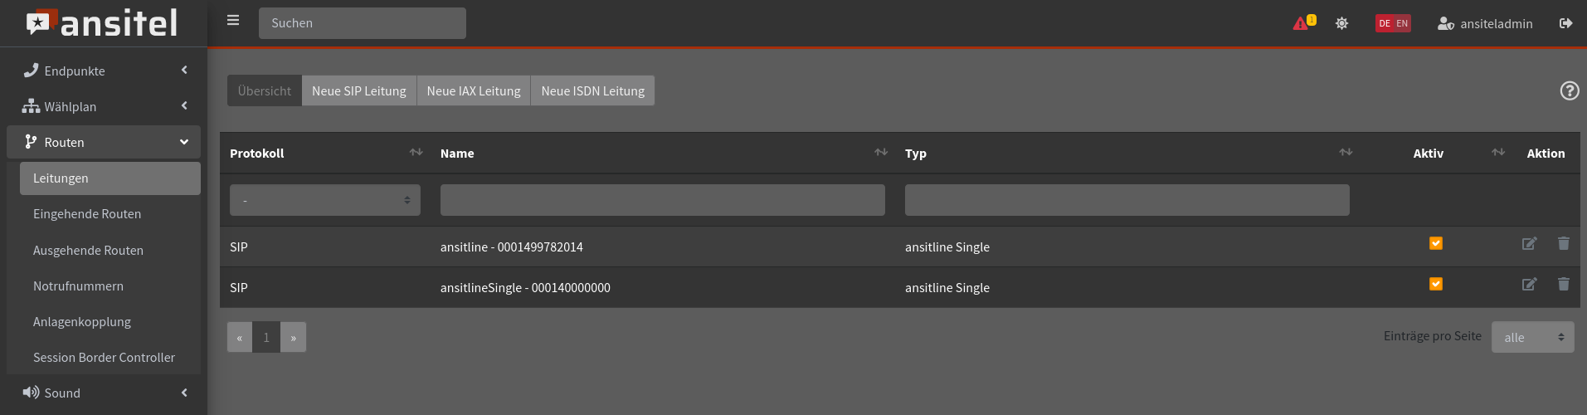Delete the ansitline - 0001499782014 line
This screenshot has height=415, width=1587.
[x=1563, y=243]
